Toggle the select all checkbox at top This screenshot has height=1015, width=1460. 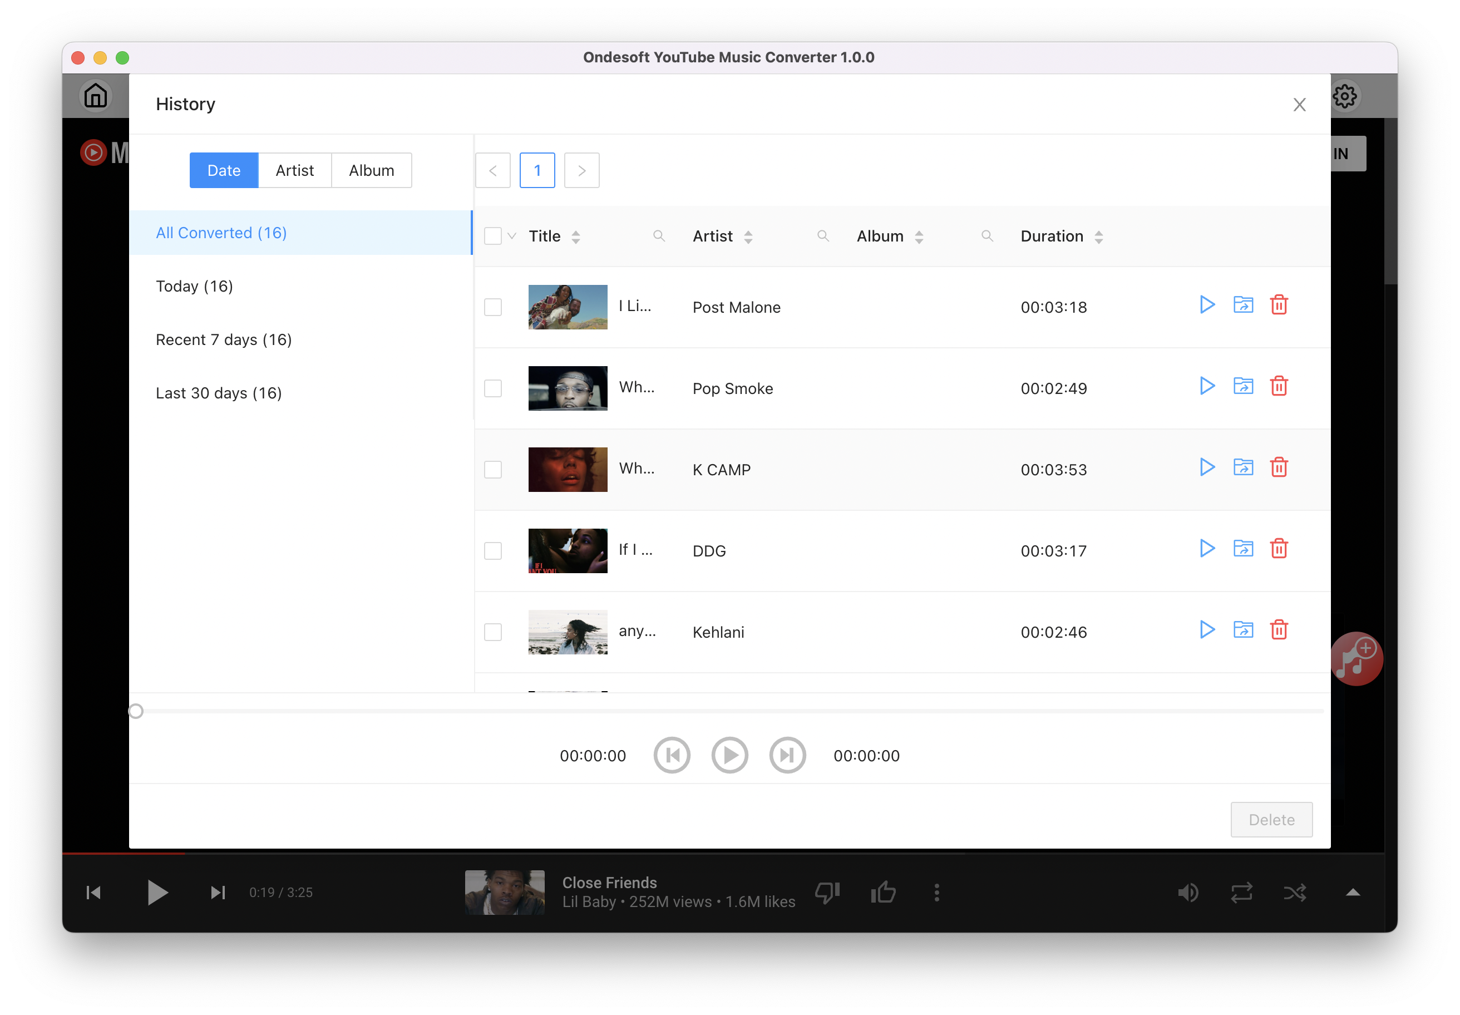pos(492,235)
